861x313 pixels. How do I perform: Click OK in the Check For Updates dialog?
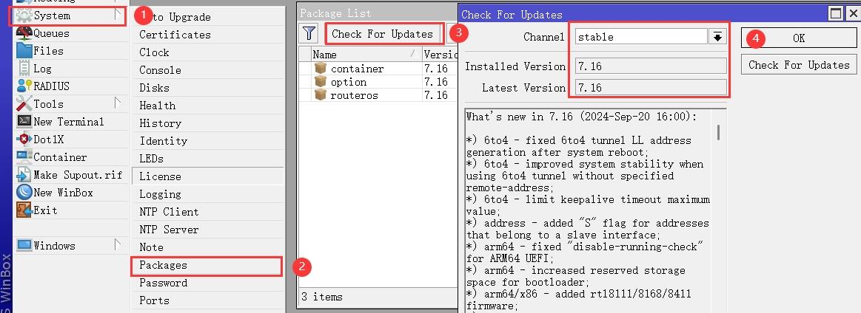[x=799, y=38]
